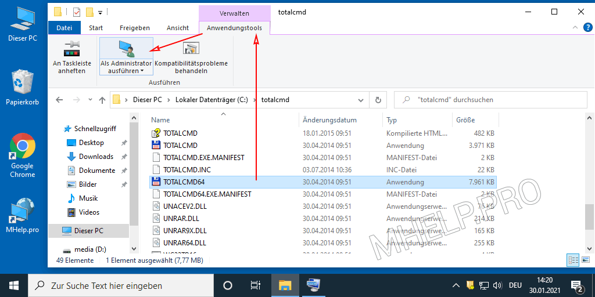Open recent locations dropdown next to navigation arrows
Image resolution: width=595 pixels, height=297 pixels.
[90, 100]
